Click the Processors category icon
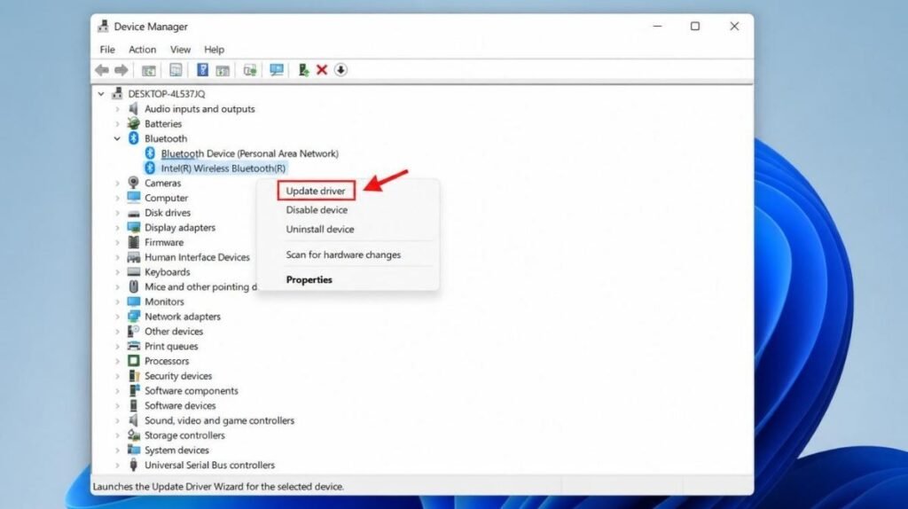Screen dimensions: 908x509 coord(134,361)
